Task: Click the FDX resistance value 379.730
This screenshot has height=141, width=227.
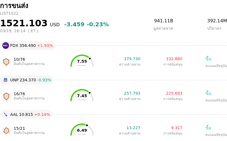Action: [132, 59]
